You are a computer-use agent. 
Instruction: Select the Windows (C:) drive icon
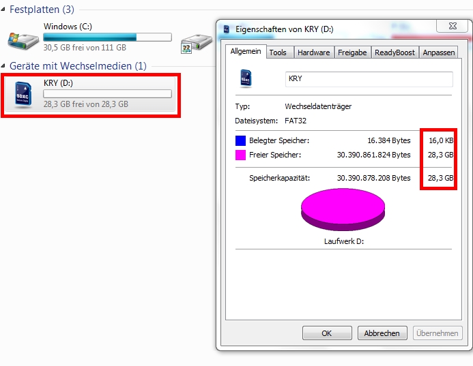(23, 41)
